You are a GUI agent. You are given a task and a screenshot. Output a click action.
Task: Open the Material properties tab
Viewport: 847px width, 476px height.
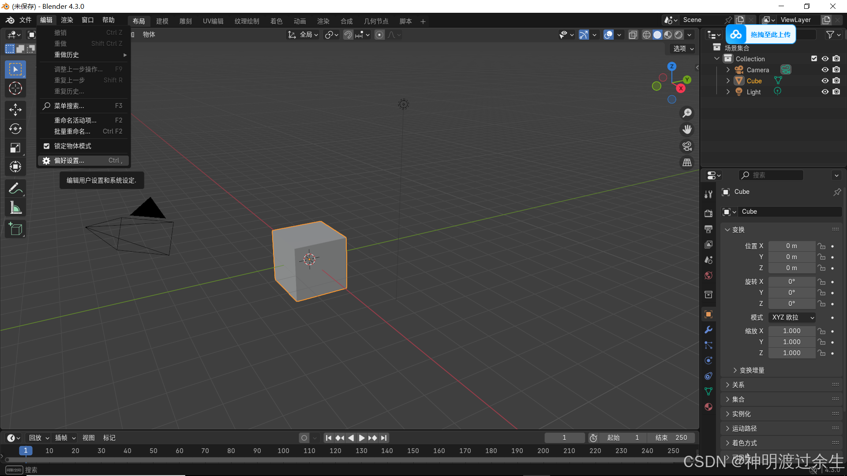(708, 407)
